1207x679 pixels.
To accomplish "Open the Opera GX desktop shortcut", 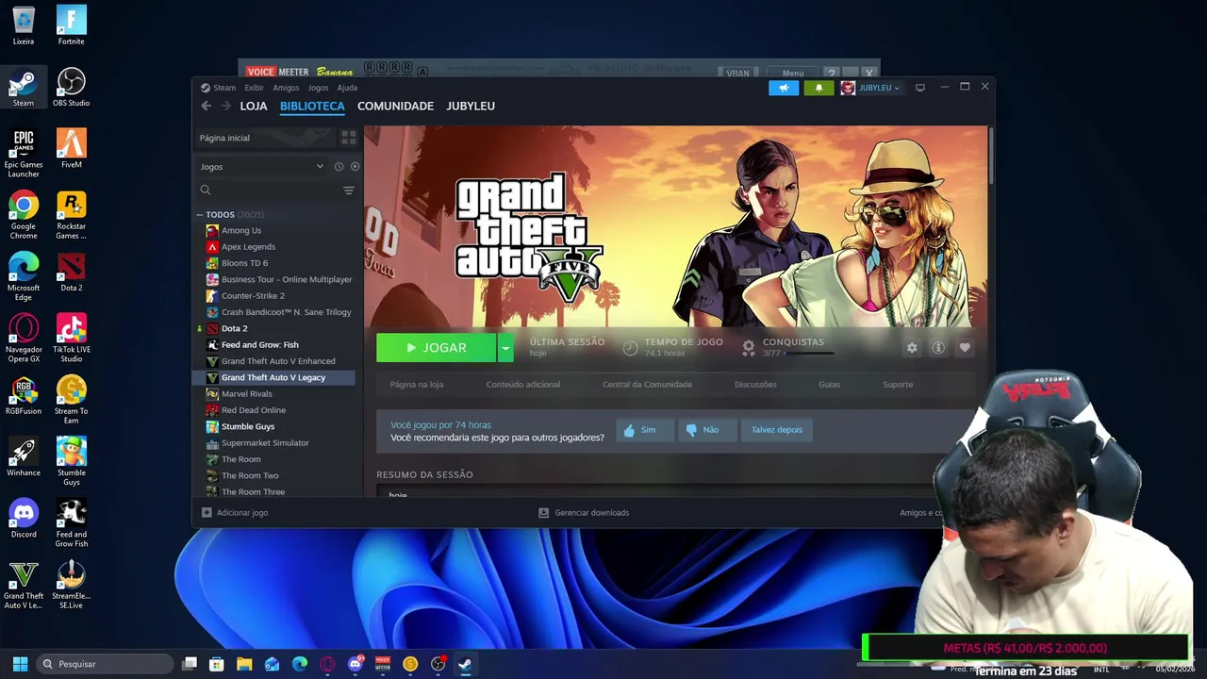I will tap(24, 338).
